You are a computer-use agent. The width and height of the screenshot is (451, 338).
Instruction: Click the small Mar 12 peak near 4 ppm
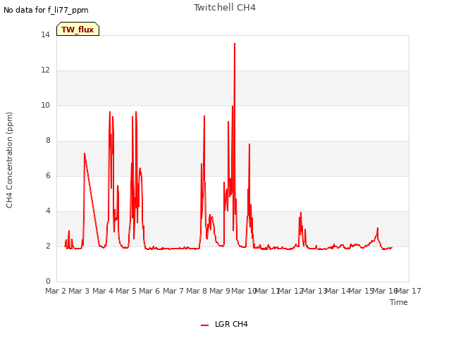(x=301, y=213)
